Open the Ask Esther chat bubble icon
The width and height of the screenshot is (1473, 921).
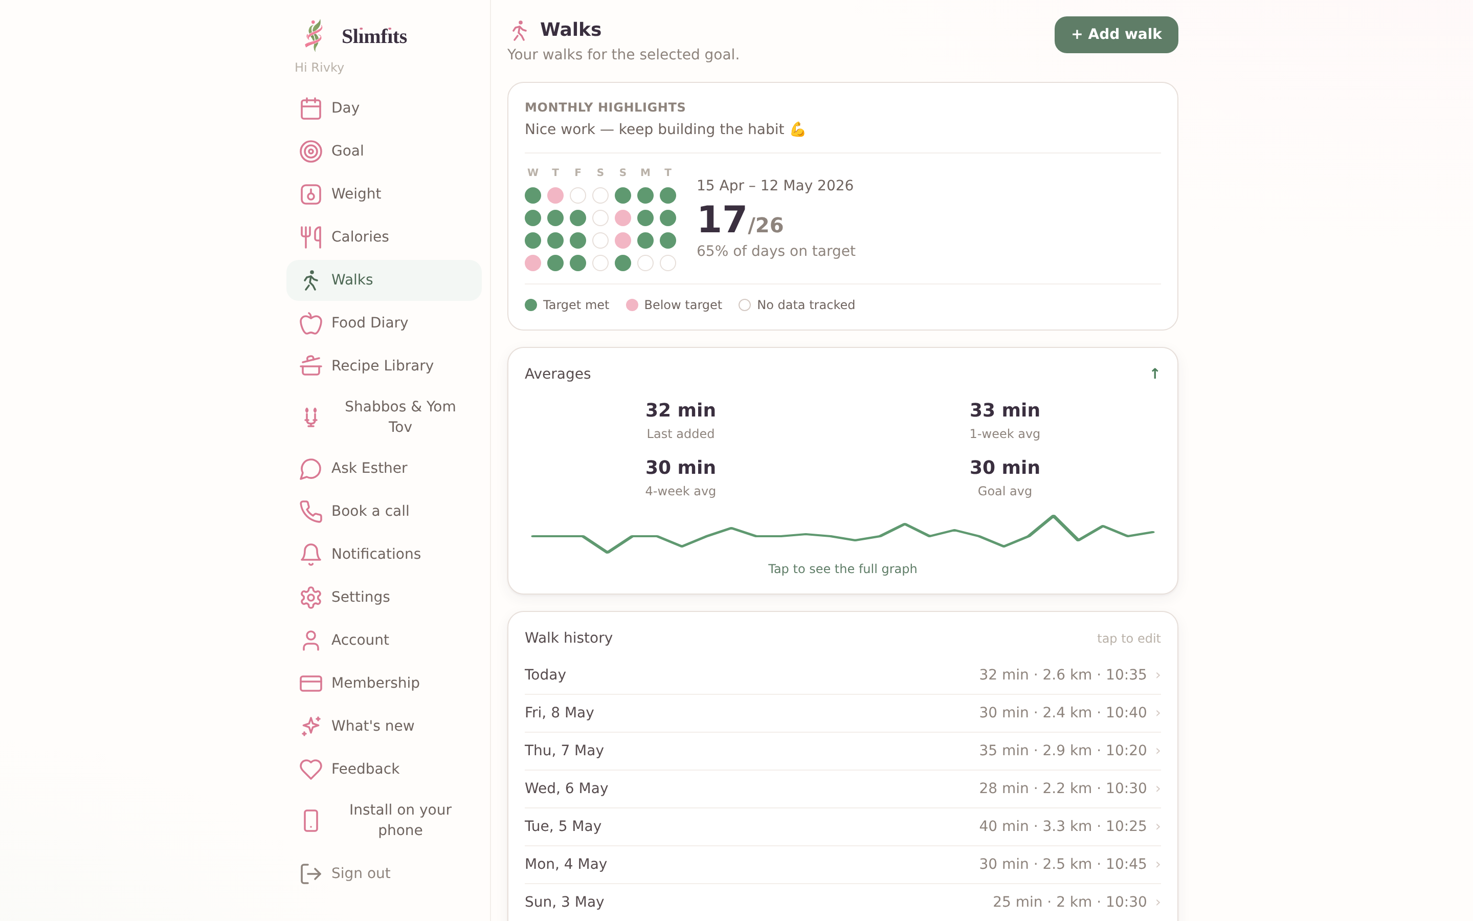coord(310,468)
